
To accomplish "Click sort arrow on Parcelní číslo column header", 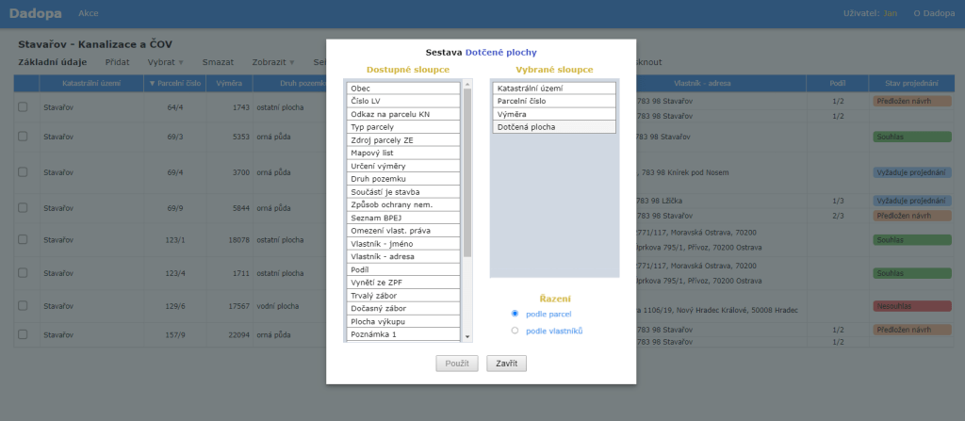I will point(153,84).
